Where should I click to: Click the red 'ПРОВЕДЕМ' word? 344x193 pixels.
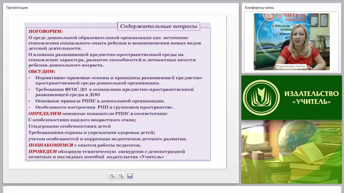click(x=43, y=151)
